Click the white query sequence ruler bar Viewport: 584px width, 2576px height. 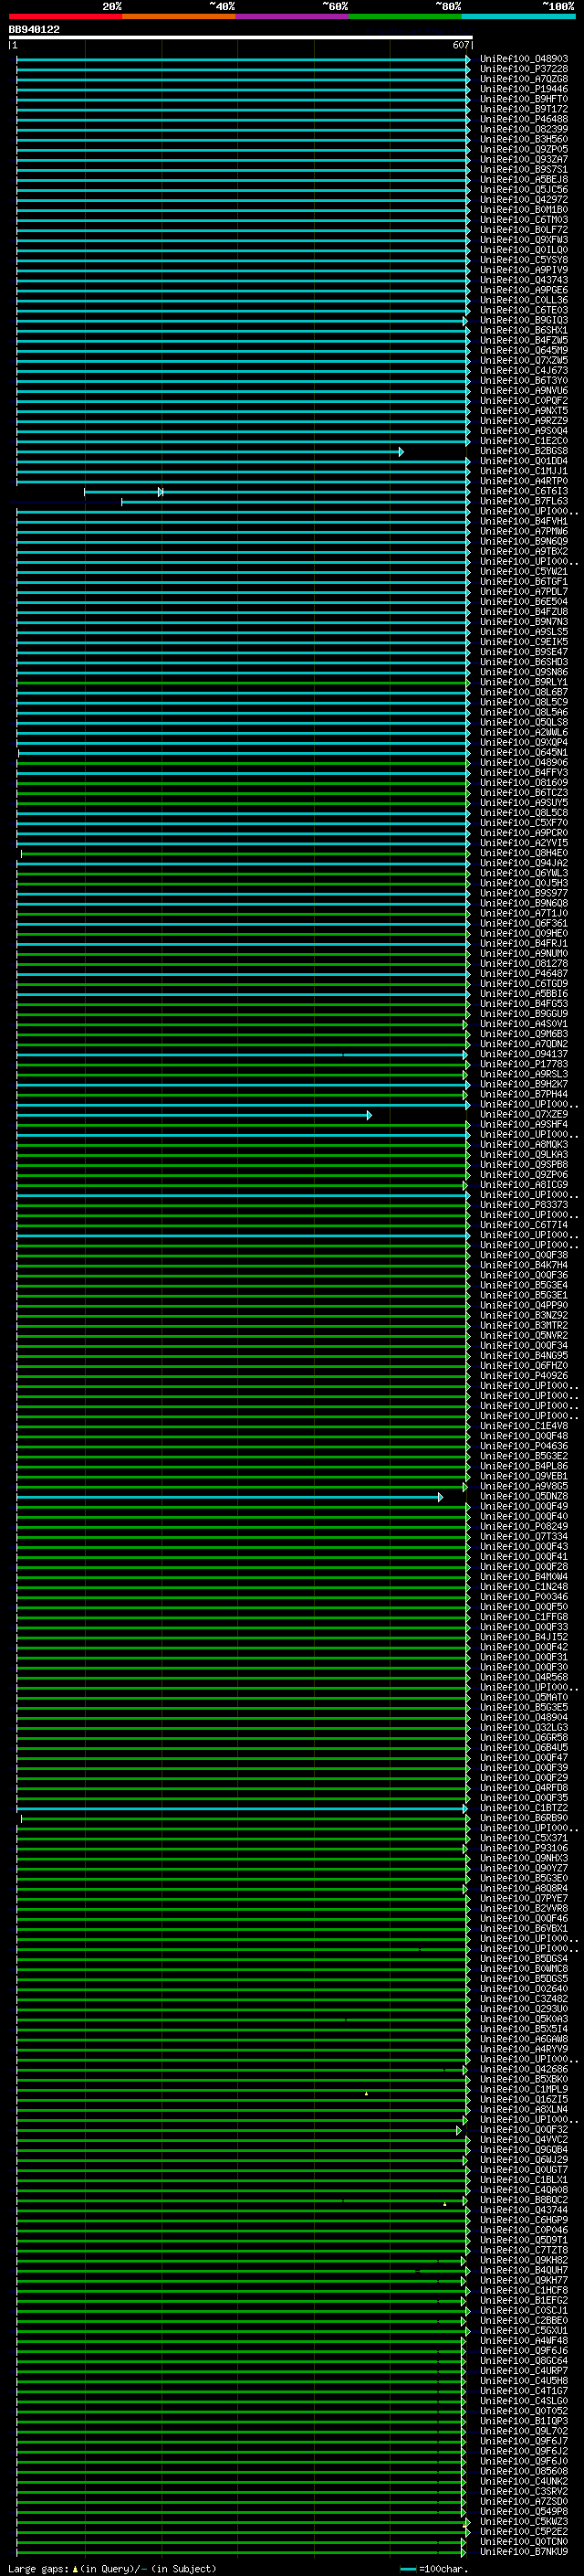[241, 37]
